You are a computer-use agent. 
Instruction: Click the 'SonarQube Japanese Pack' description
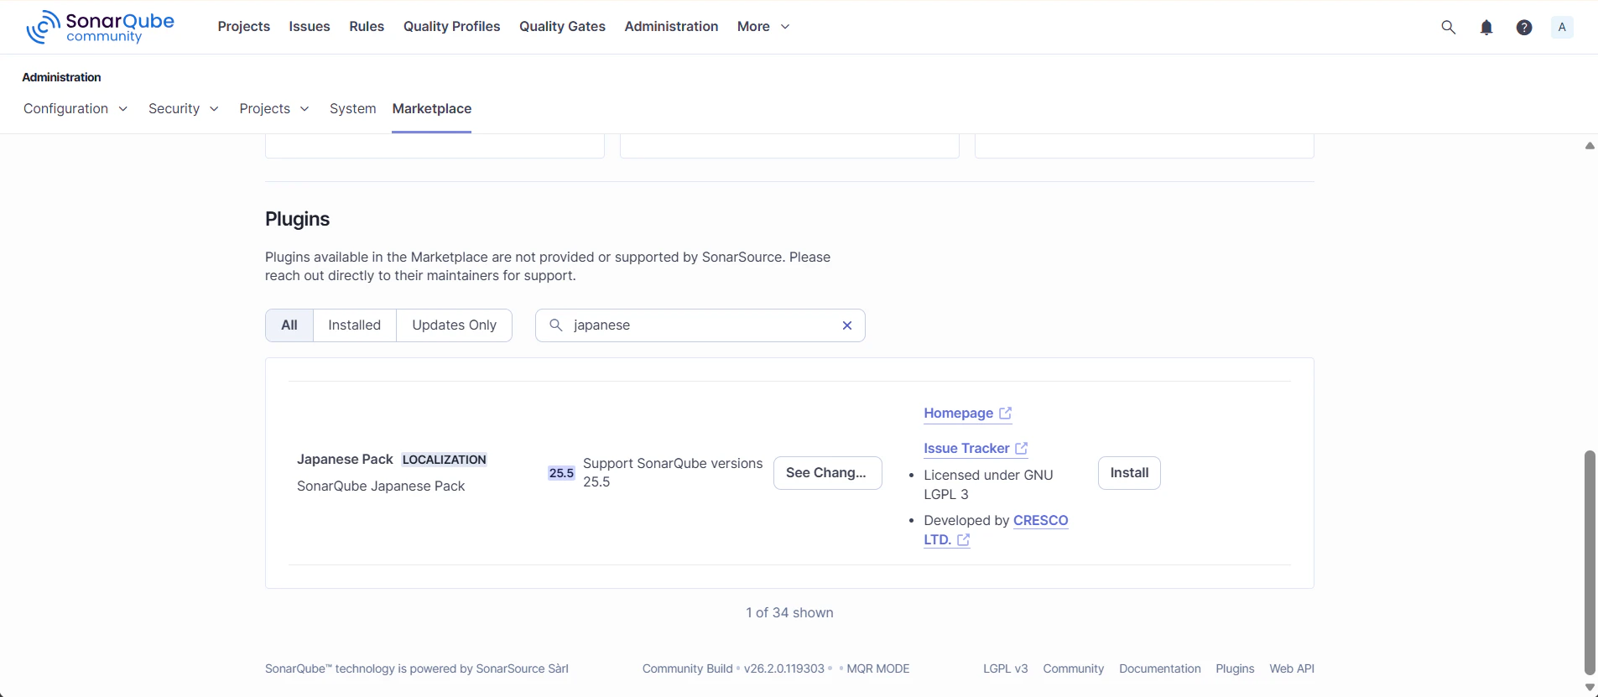381,486
